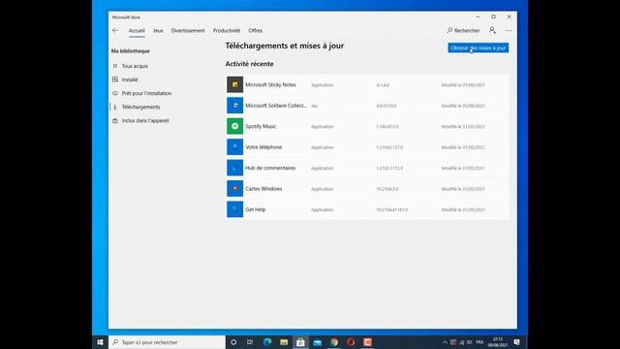Click the Téléchargements download icon
This screenshot has width=620, height=349.
115,107
